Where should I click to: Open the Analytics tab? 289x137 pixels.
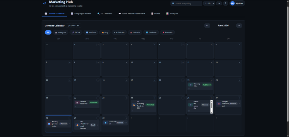pos(172,13)
